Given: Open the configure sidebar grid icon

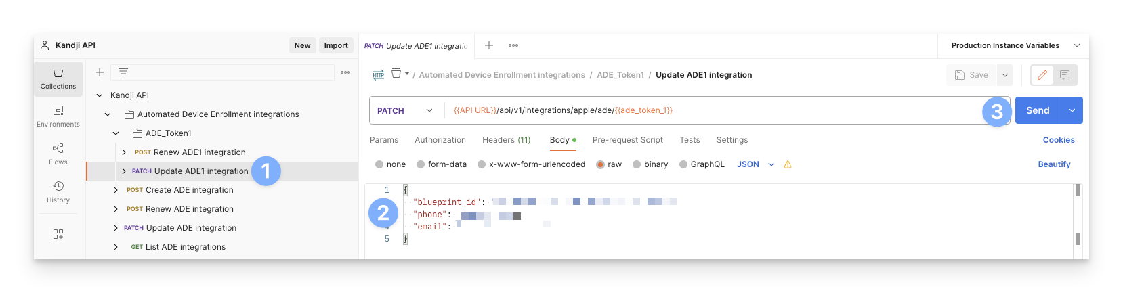Looking at the screenshot, I should [58, 234].
